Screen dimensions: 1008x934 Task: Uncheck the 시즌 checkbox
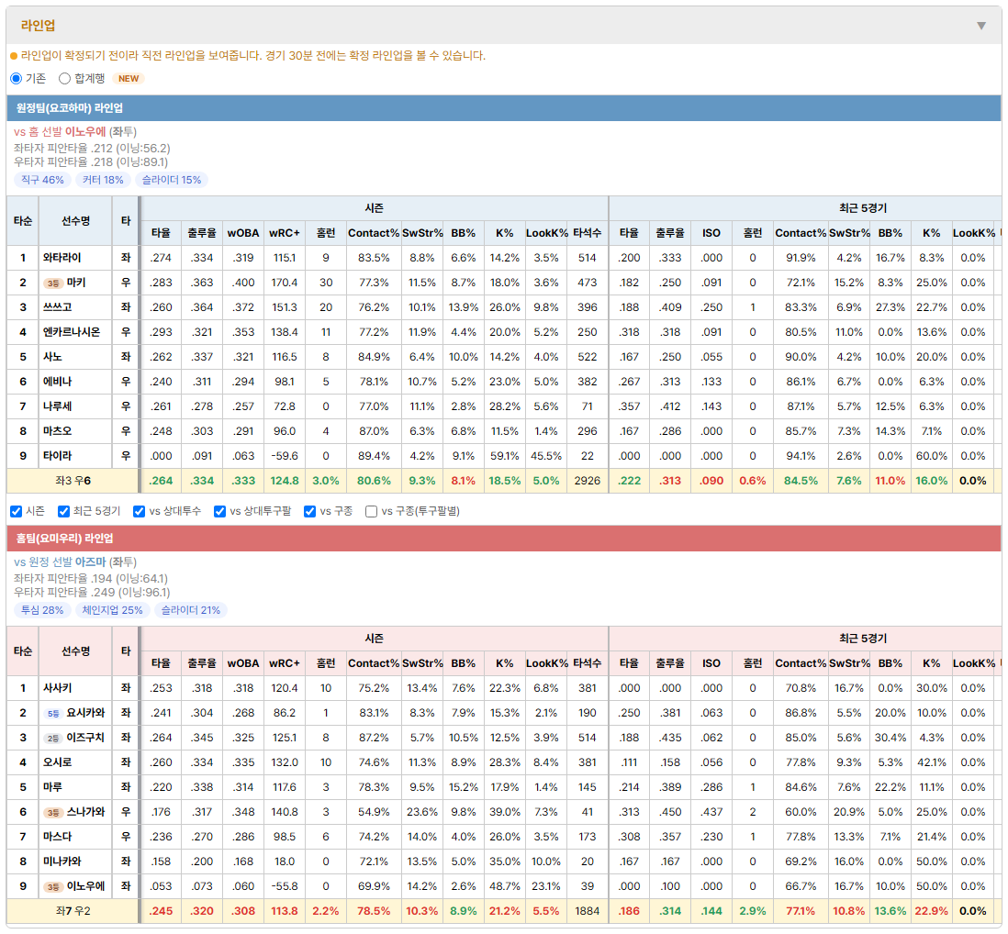coord(17,511)
